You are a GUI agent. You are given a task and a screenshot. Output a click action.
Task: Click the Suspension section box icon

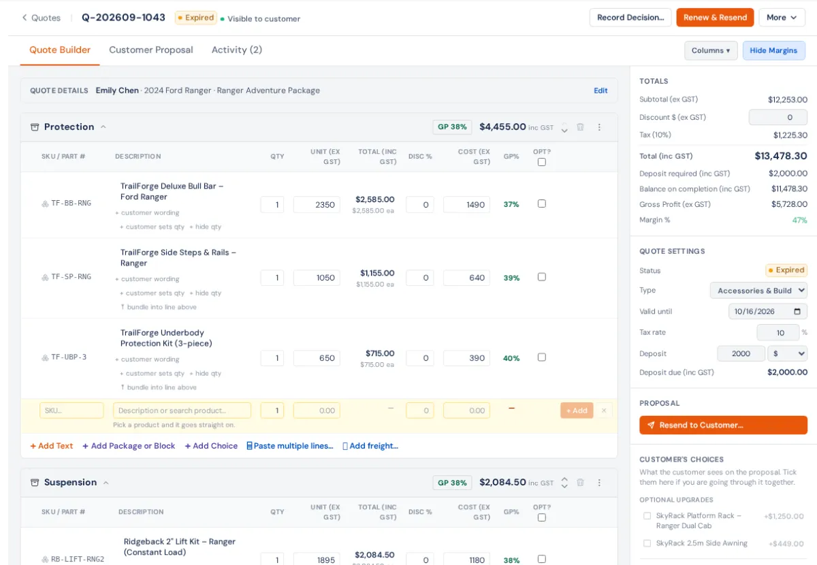(x=35, y=483)
